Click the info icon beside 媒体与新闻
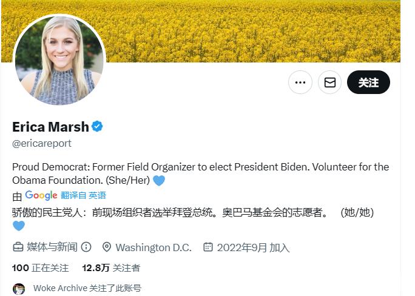415x296 pixels. [86, 247]
